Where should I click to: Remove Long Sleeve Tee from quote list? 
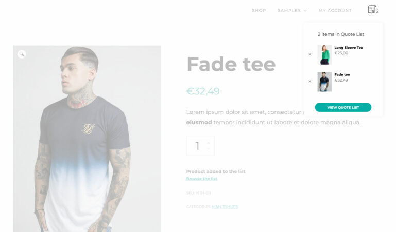tap(310, 54)
